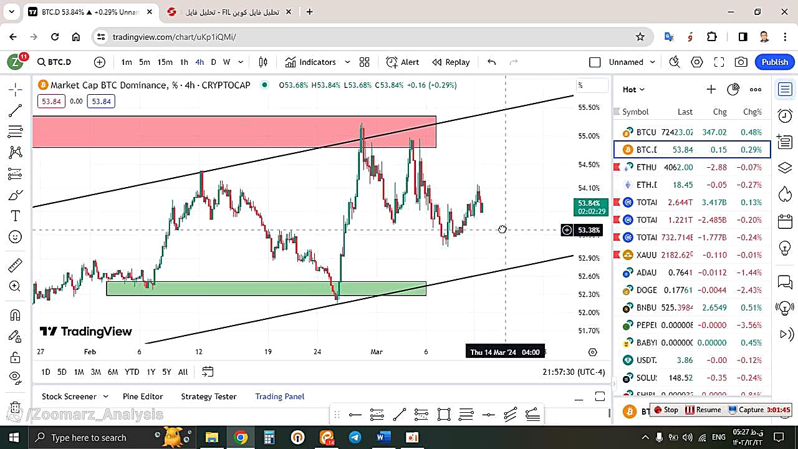Open the quick search icon
Viewport: 798px width, 449px height.
pyautogui.click(x=674, y=62)
